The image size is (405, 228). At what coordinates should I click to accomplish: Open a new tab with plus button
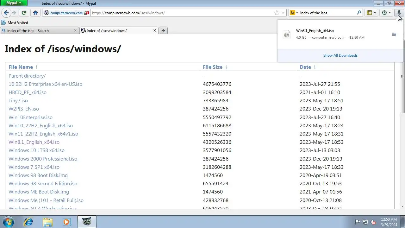[x=163, y=30]
